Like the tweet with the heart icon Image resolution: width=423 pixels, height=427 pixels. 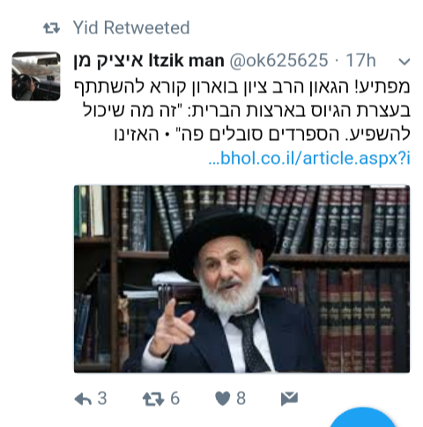coord(223,399)
